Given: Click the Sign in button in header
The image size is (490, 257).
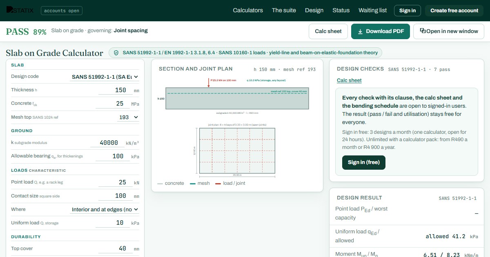Looking at the screenshot, I should pos(407,11).
